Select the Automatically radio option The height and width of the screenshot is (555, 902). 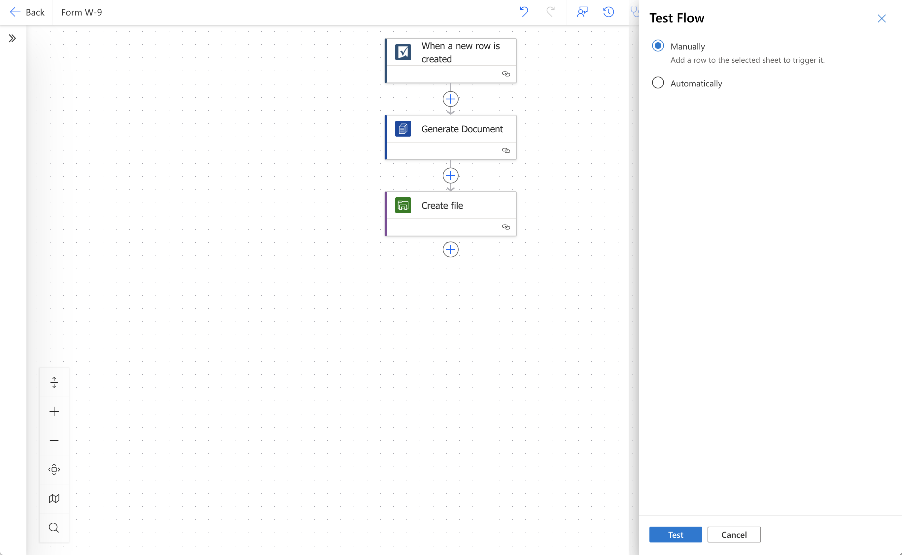(x=658, y=82)
